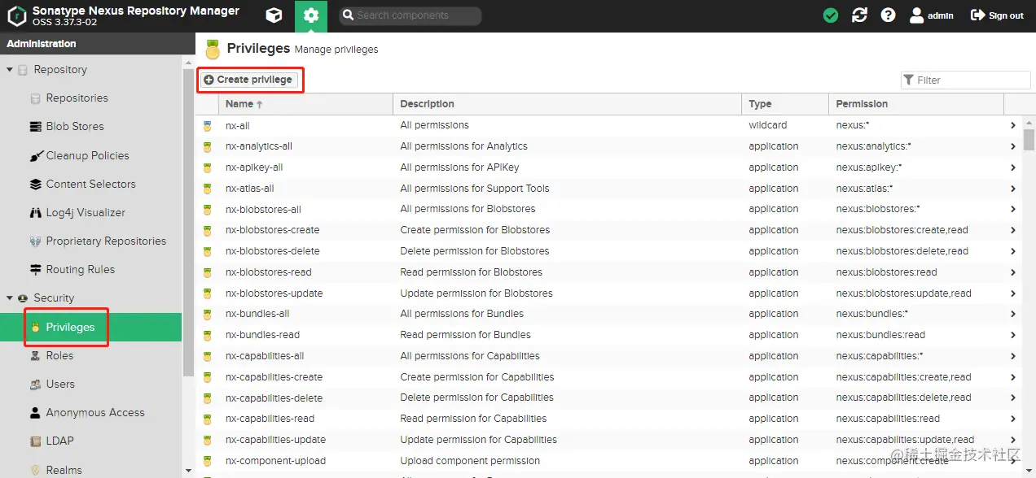The image size is (1036, 478).
Task: Open the Help question mark icon
Action: point(888,15)
